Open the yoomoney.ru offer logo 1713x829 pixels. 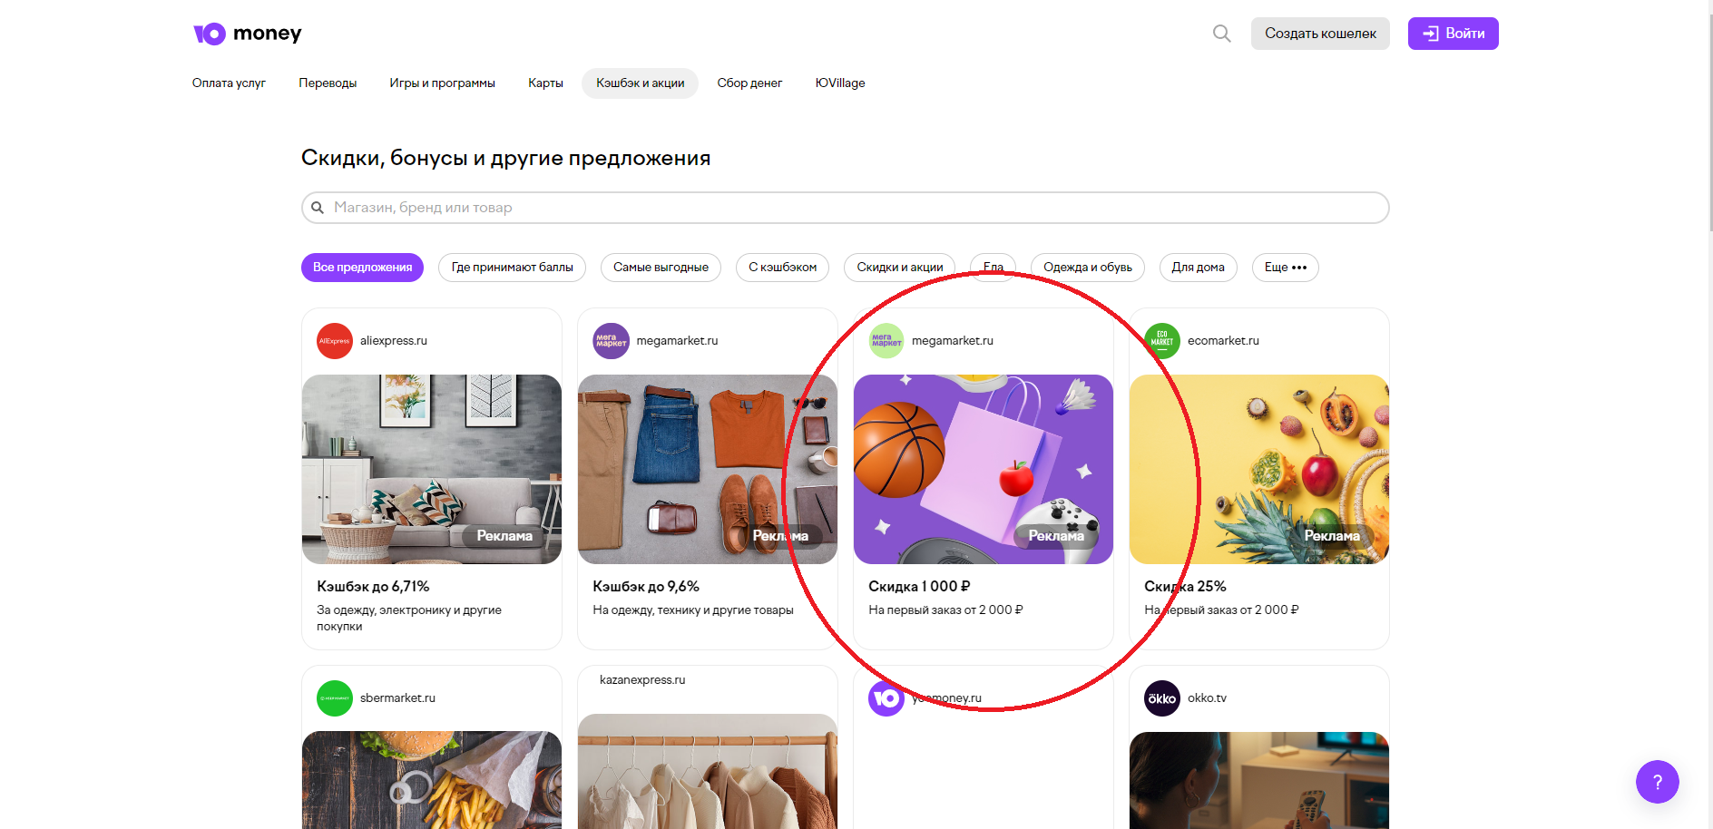(x=886, y=698)
